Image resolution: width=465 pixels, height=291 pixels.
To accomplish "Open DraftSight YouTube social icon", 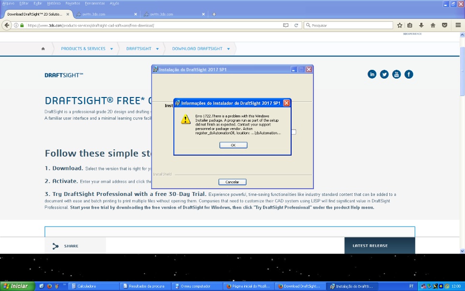I will 397,74.
